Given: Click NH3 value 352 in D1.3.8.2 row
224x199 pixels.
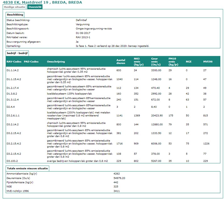Looking at the screenshot, I should tap(136, 94).
